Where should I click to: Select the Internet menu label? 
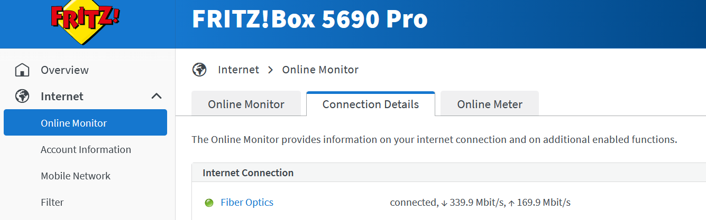pyautogui.click(x=62, y=96)
